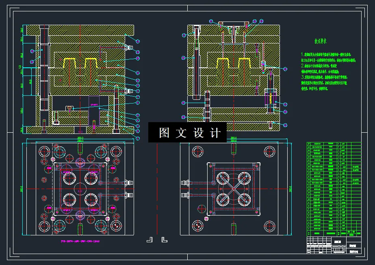Click the right corner bracket mark at bottom center

tap(164, 240)
